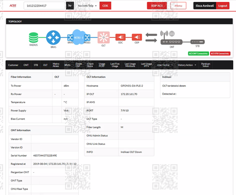Click the 'Bias Current' row label
Image resolution: width=236 pixels, height=195 pixels.
click(x=18, y=119)
